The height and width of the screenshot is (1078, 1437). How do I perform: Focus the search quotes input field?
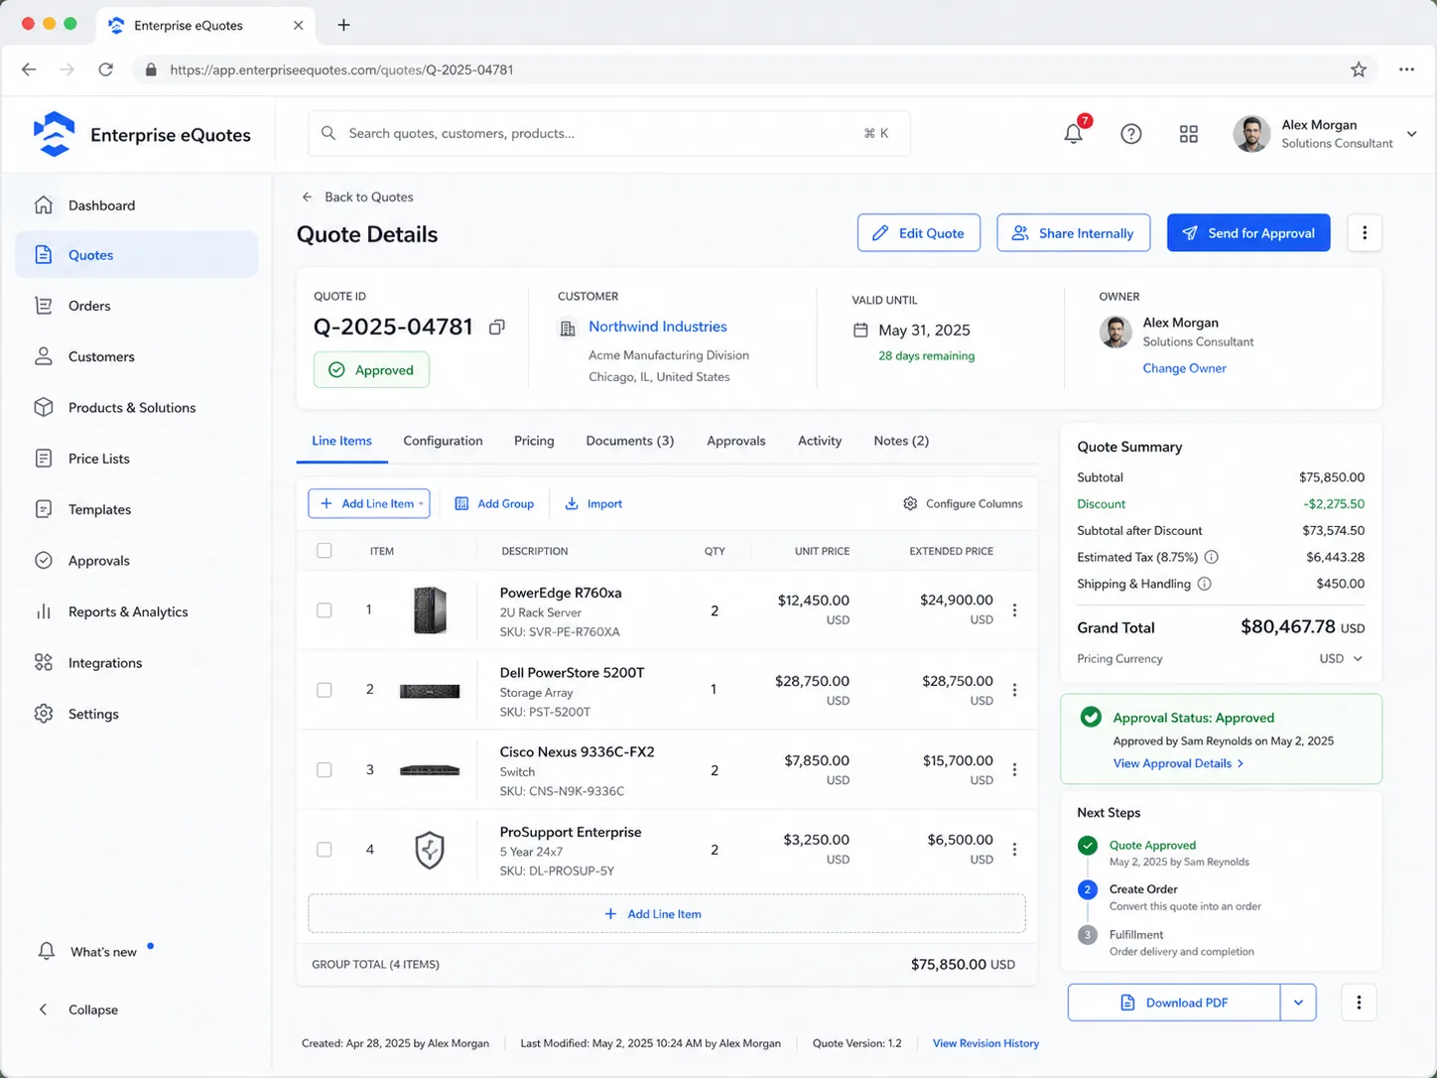point(609,133)
